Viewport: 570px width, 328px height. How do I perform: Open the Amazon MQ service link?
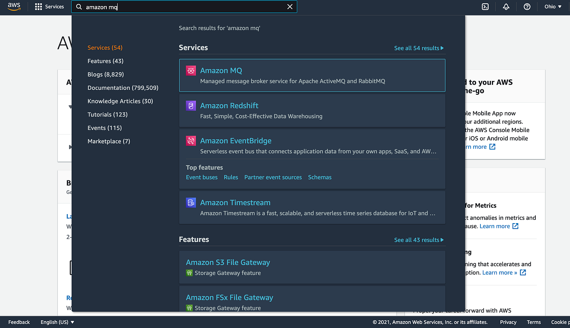pyautogui.click(x=221, y=71)
